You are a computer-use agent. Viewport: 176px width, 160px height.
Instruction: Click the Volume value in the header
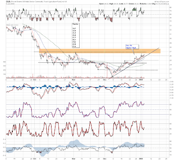[x=149, y=4]
